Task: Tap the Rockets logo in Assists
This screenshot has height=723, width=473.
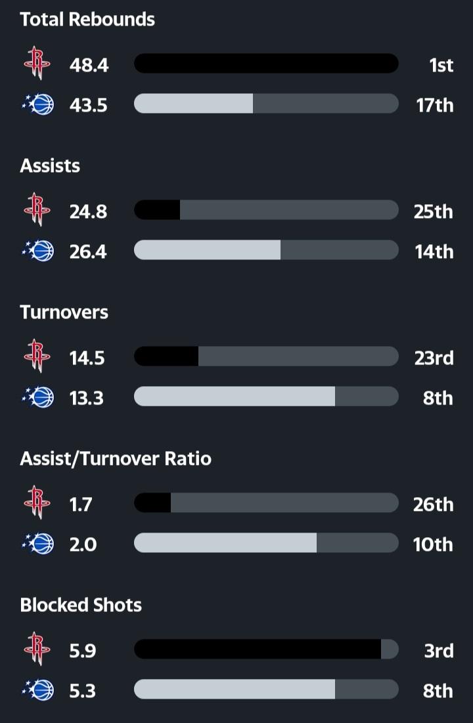Action: click(37, 211)
